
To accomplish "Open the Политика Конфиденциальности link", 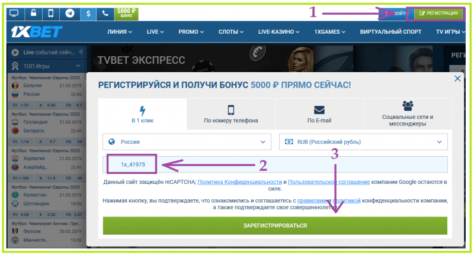I will click(240, 182).
